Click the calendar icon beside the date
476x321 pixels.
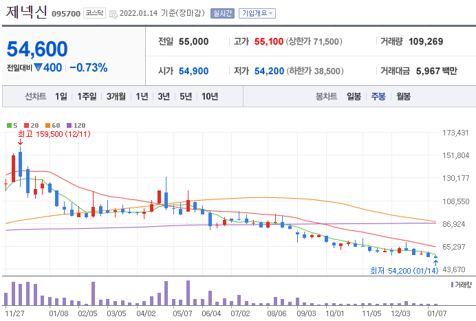[x=113, y=14]
